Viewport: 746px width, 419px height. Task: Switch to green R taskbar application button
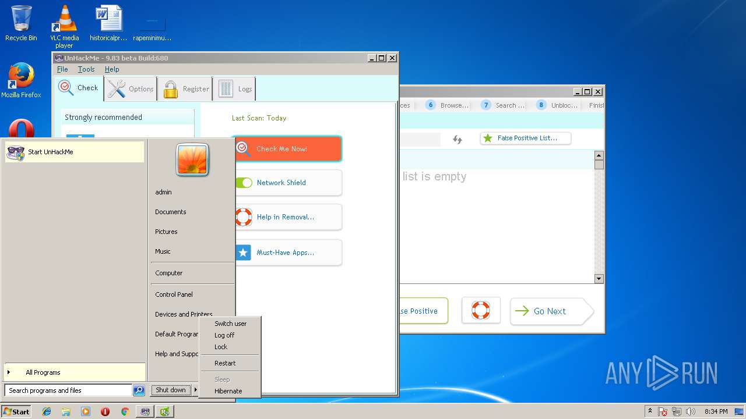pos(166,411)
